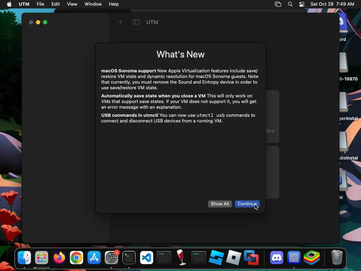
Task: Open the UTM icon in the Dock
Action: click(x=294, y=257)
